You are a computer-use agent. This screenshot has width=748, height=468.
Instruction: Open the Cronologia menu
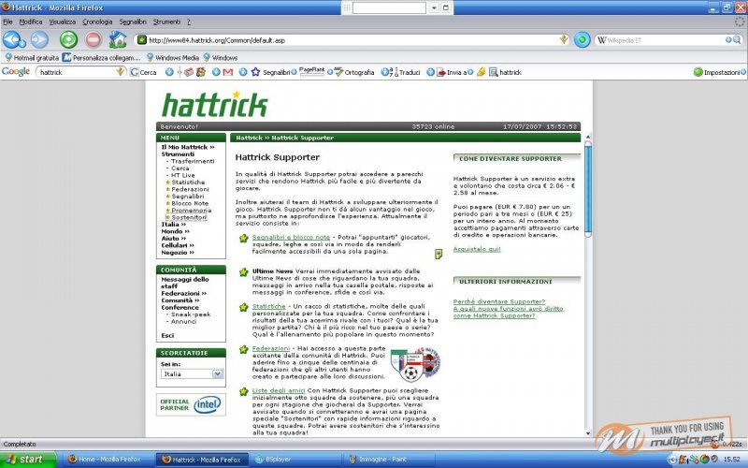pyautogui.click(x=97, y=21)
